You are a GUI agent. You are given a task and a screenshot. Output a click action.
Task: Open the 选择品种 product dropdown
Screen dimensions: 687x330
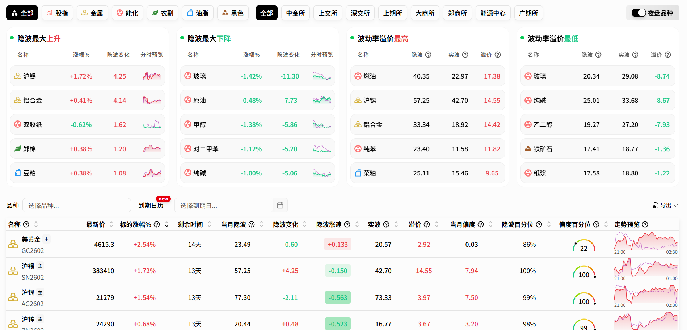coord(77,205)
